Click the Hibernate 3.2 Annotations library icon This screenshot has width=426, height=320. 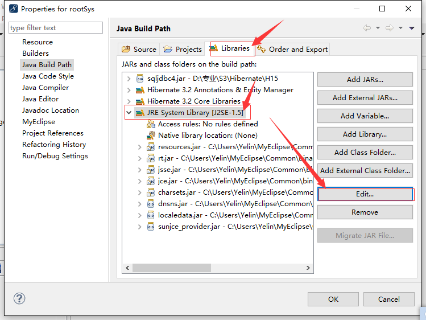pyautogui.click(x=140, y=90)
